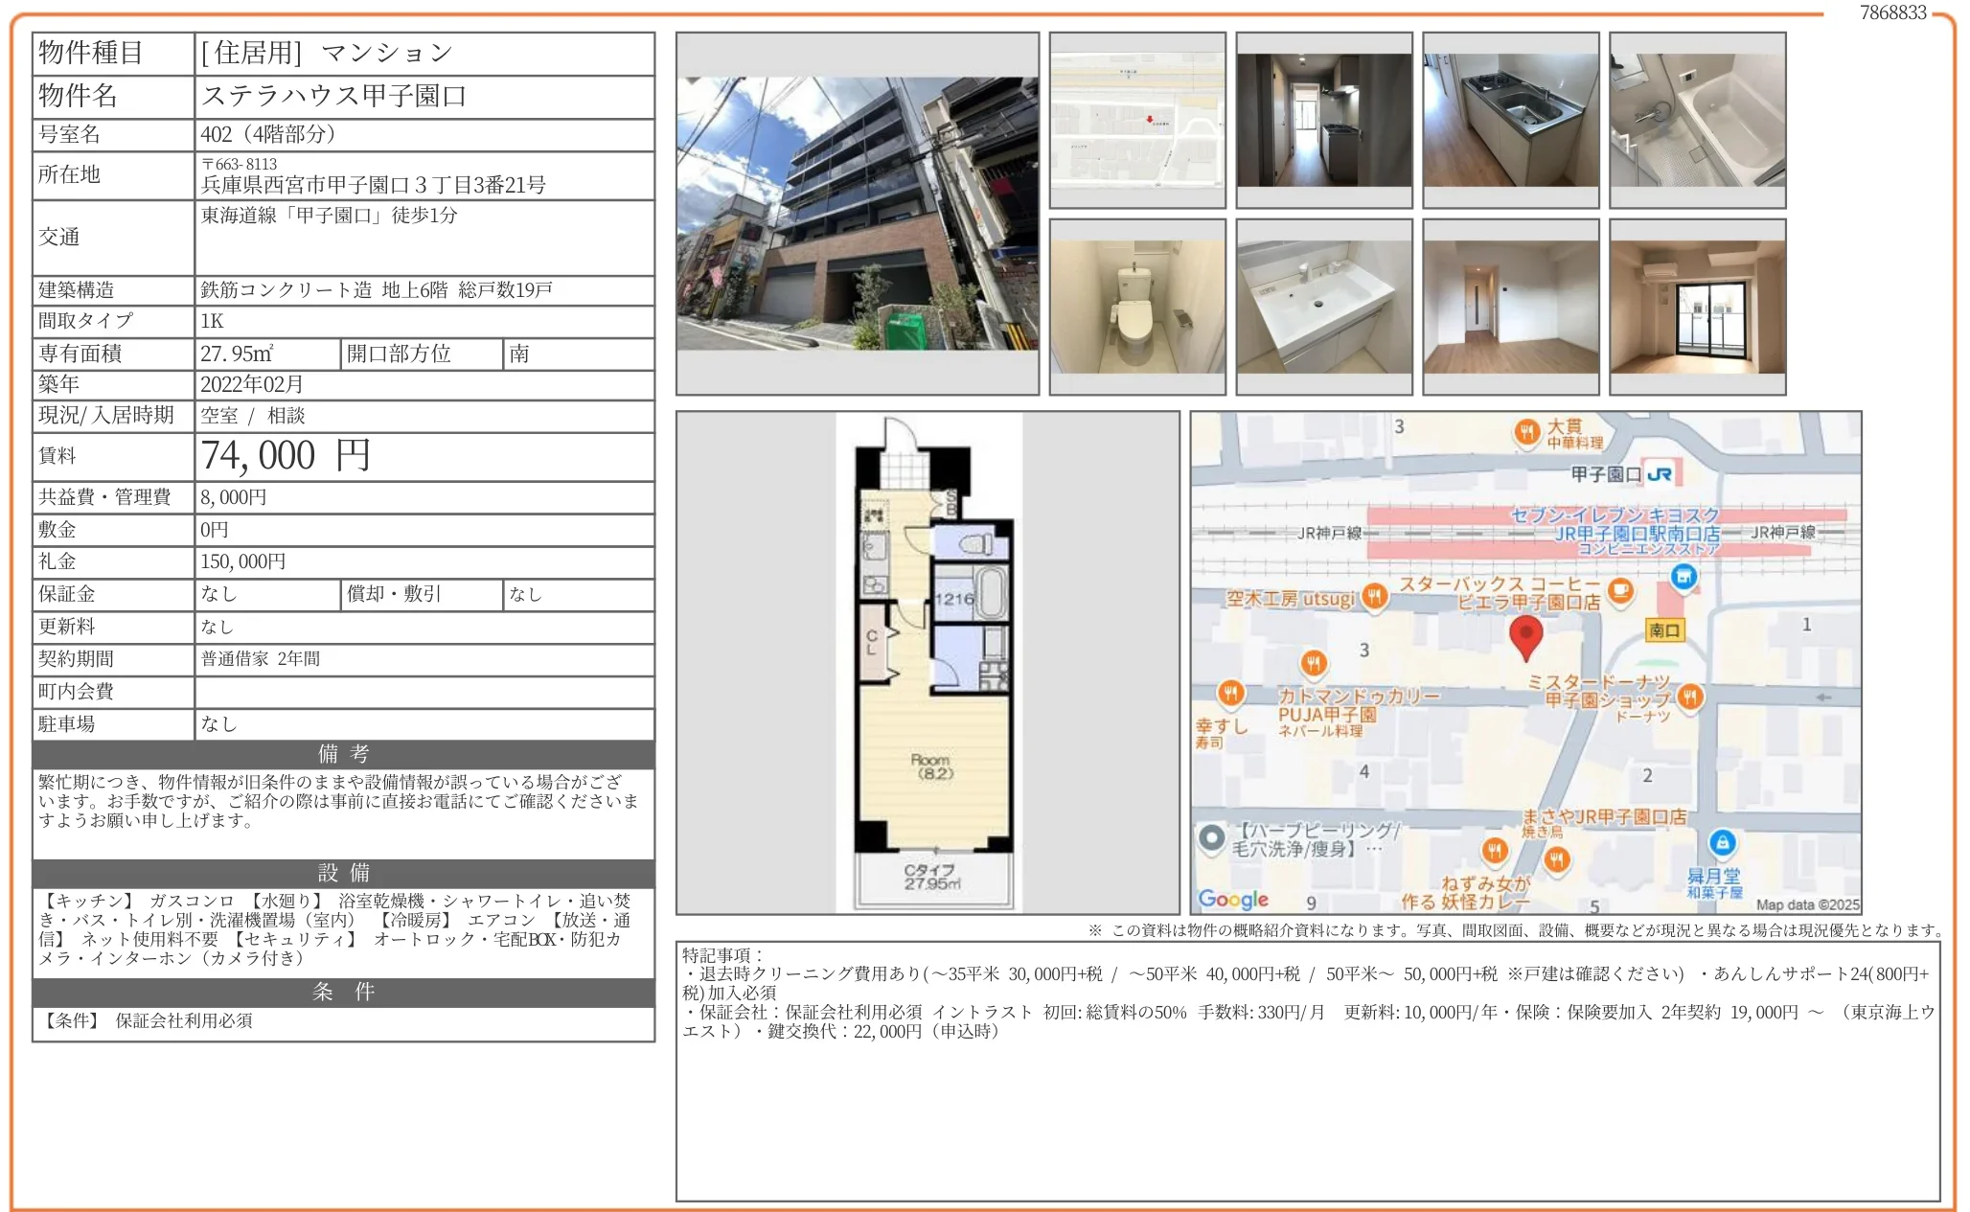Click the 設備 section header
The height and width of the screenshot is (1212, 1970).
pos(343,873)
